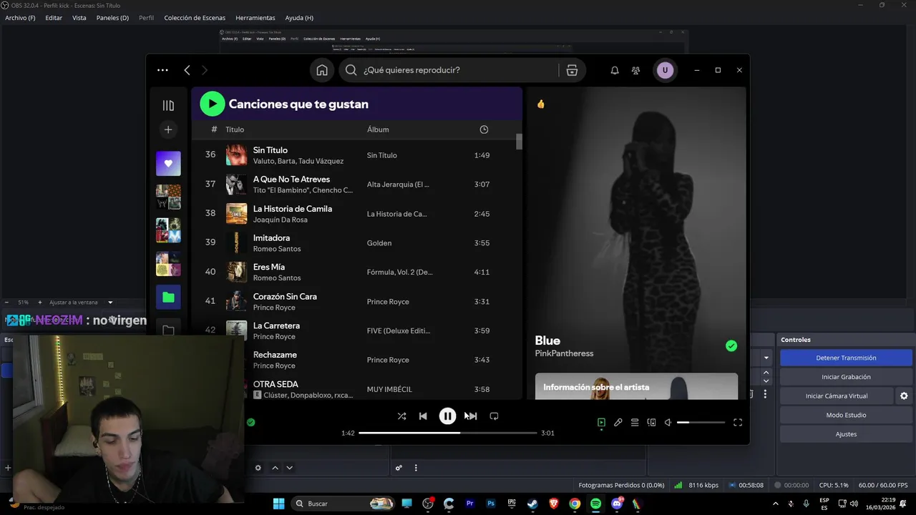Open Liked Songs heart in sidebar
The height and width of the screenshot is (515, 916).
(x=168, y=163)
